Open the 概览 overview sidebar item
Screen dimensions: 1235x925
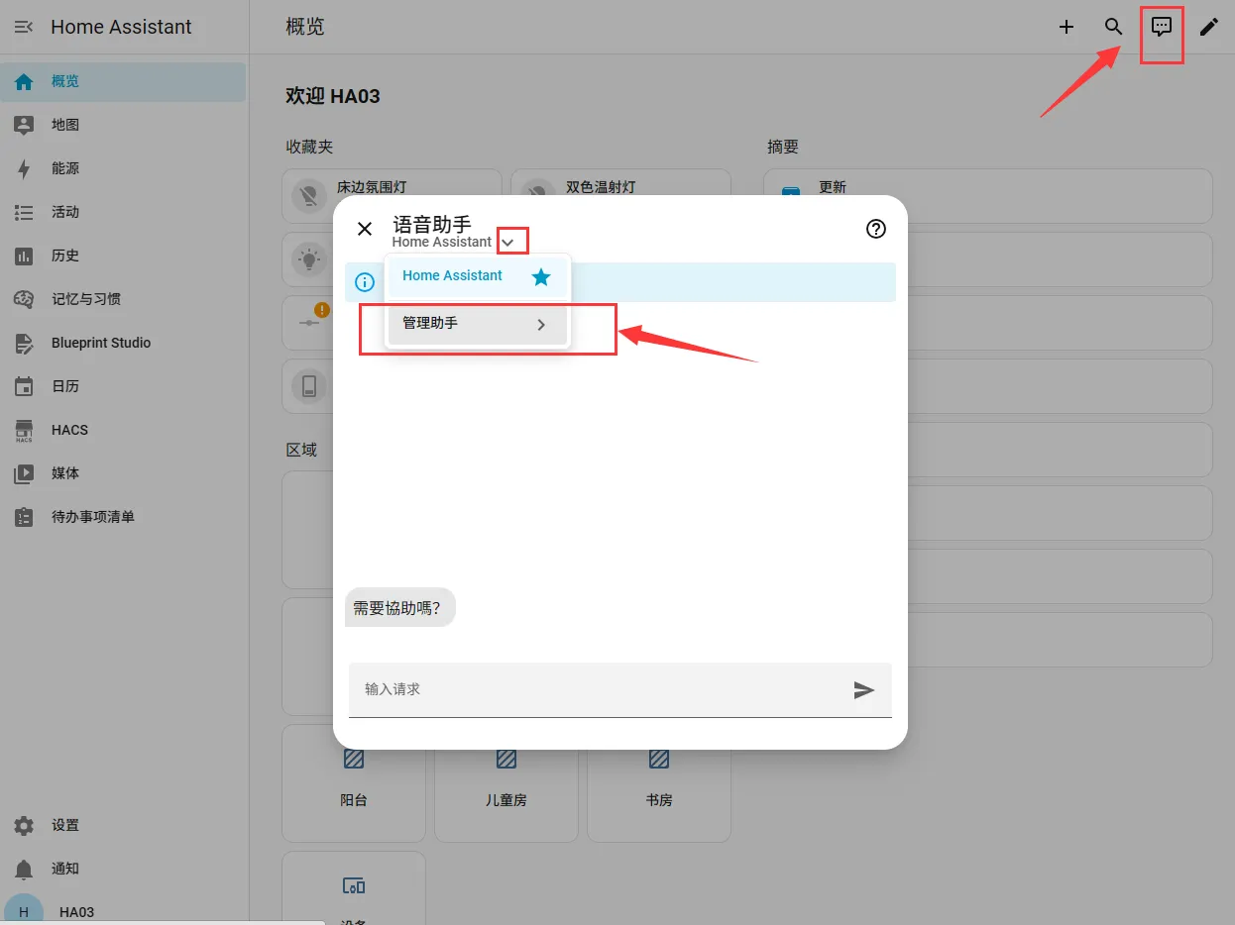[x=123, y=81]
